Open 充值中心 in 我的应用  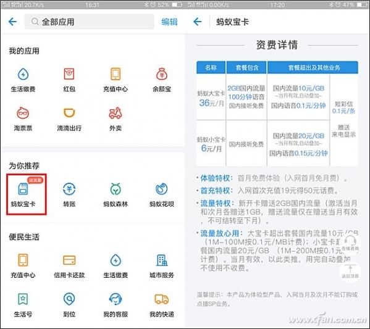(x=116, y=80)
